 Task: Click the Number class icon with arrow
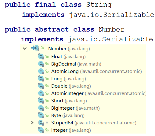click(x=35, y=48)
